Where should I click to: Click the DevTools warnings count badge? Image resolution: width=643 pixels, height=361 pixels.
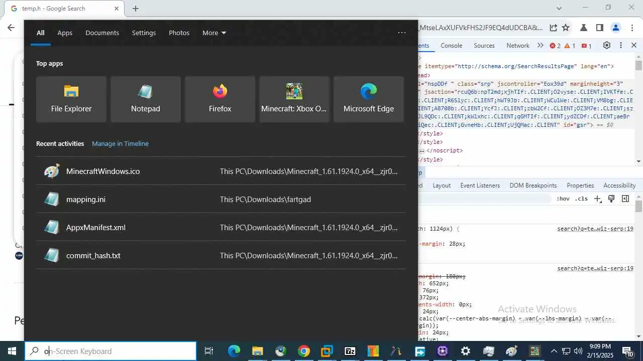coord(570,46)
